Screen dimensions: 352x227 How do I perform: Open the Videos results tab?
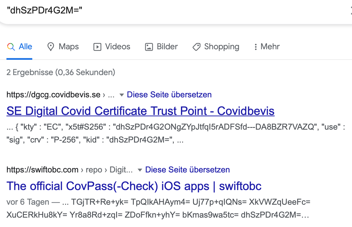pos(112,47)
